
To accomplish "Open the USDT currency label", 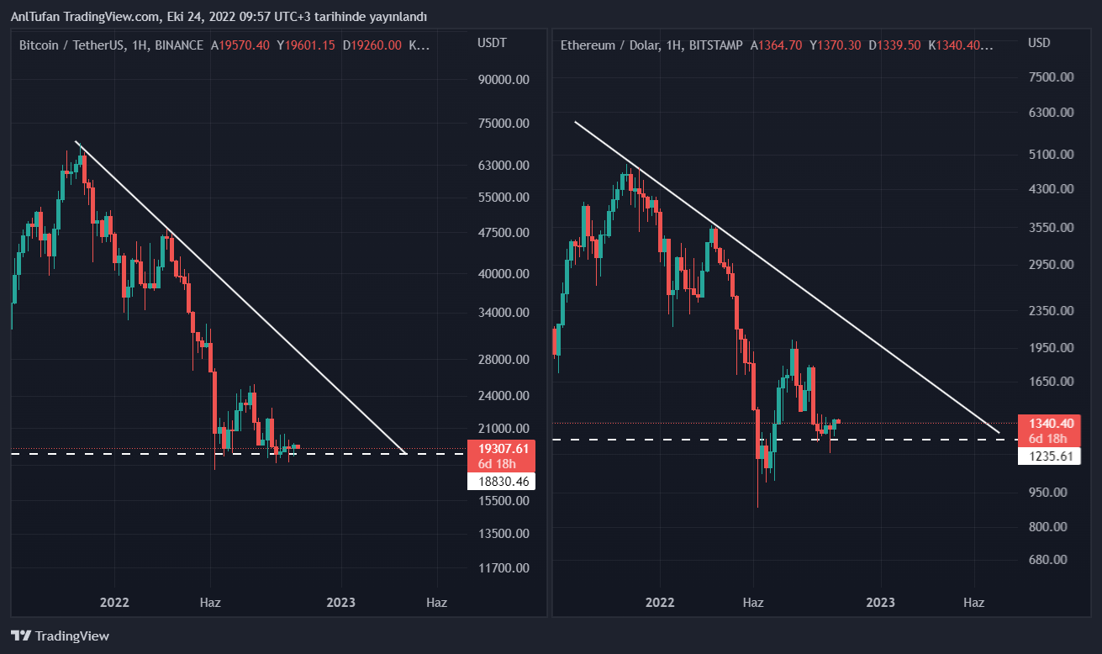I will (x=492, y=43).
